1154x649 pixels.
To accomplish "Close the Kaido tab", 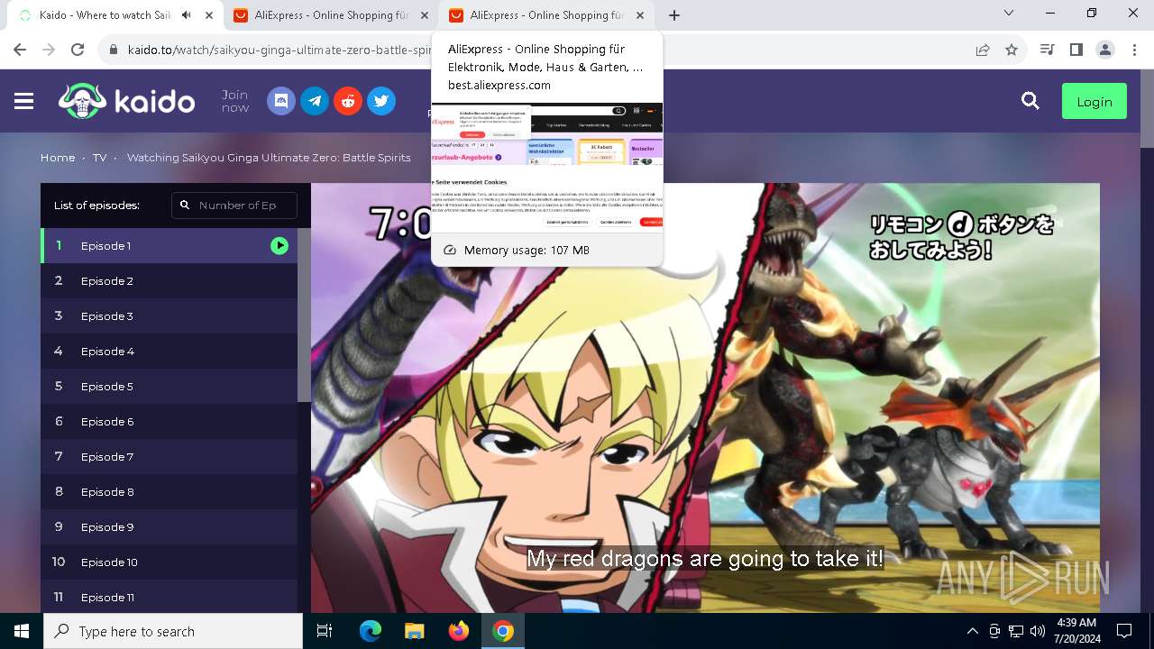I will 209,15.
